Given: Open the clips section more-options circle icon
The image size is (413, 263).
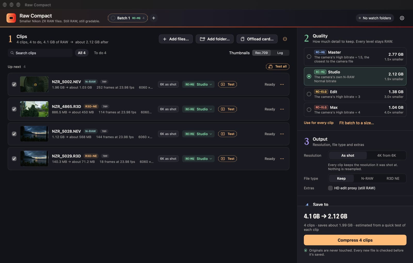Looking at the screenshot, I should [x=285, y=39].
